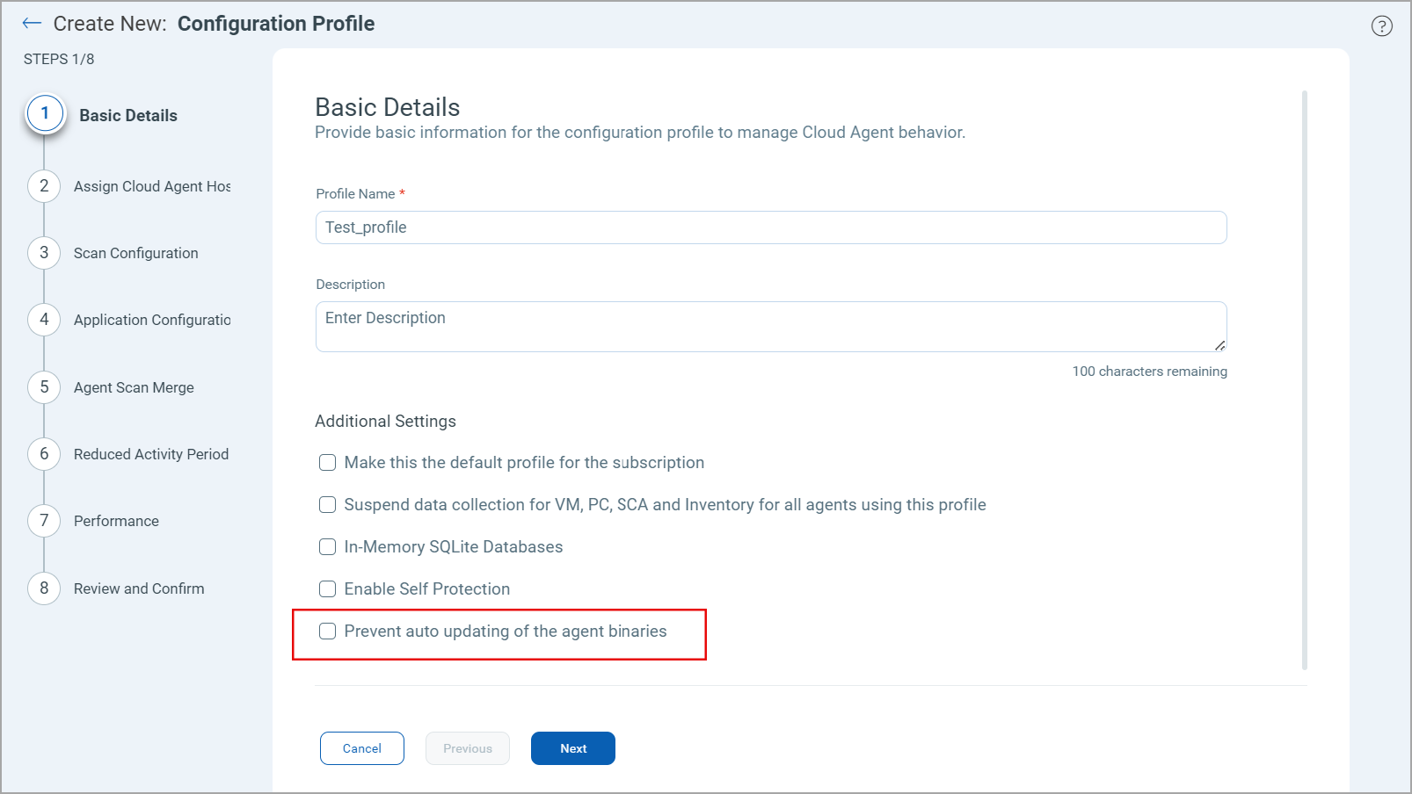Click the Next button
This screenshot has height=794, width=1412.
click(x=572, y=747)
